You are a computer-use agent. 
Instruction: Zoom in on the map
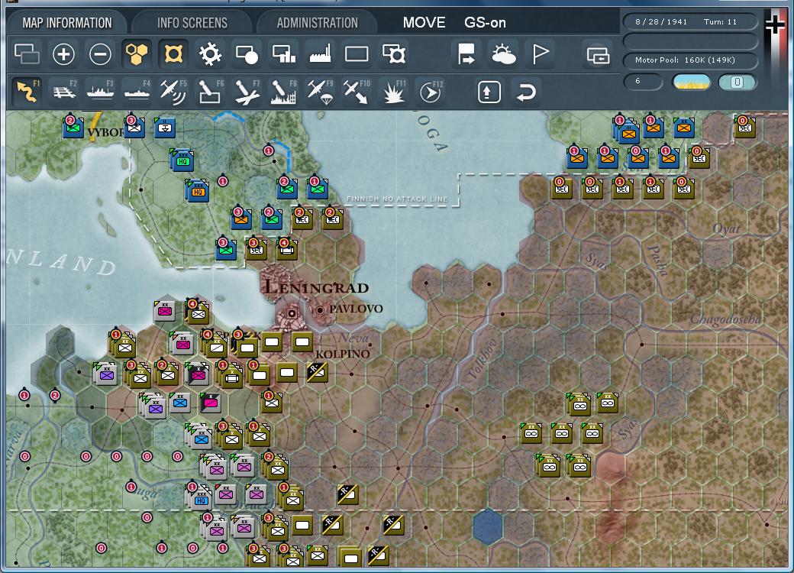pos(64,55)
